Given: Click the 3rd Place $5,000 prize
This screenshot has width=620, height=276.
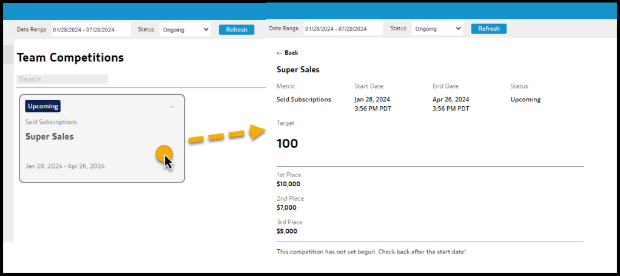Looking at the screenshot, I should pyautogui.click(x=287, y=231).
